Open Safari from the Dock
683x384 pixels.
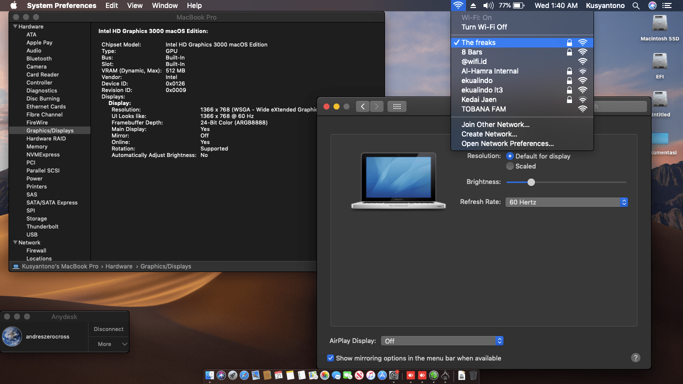tap(244, 375)
